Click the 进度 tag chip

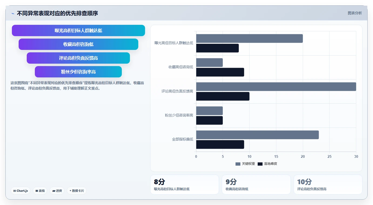[x=57, y=191]
